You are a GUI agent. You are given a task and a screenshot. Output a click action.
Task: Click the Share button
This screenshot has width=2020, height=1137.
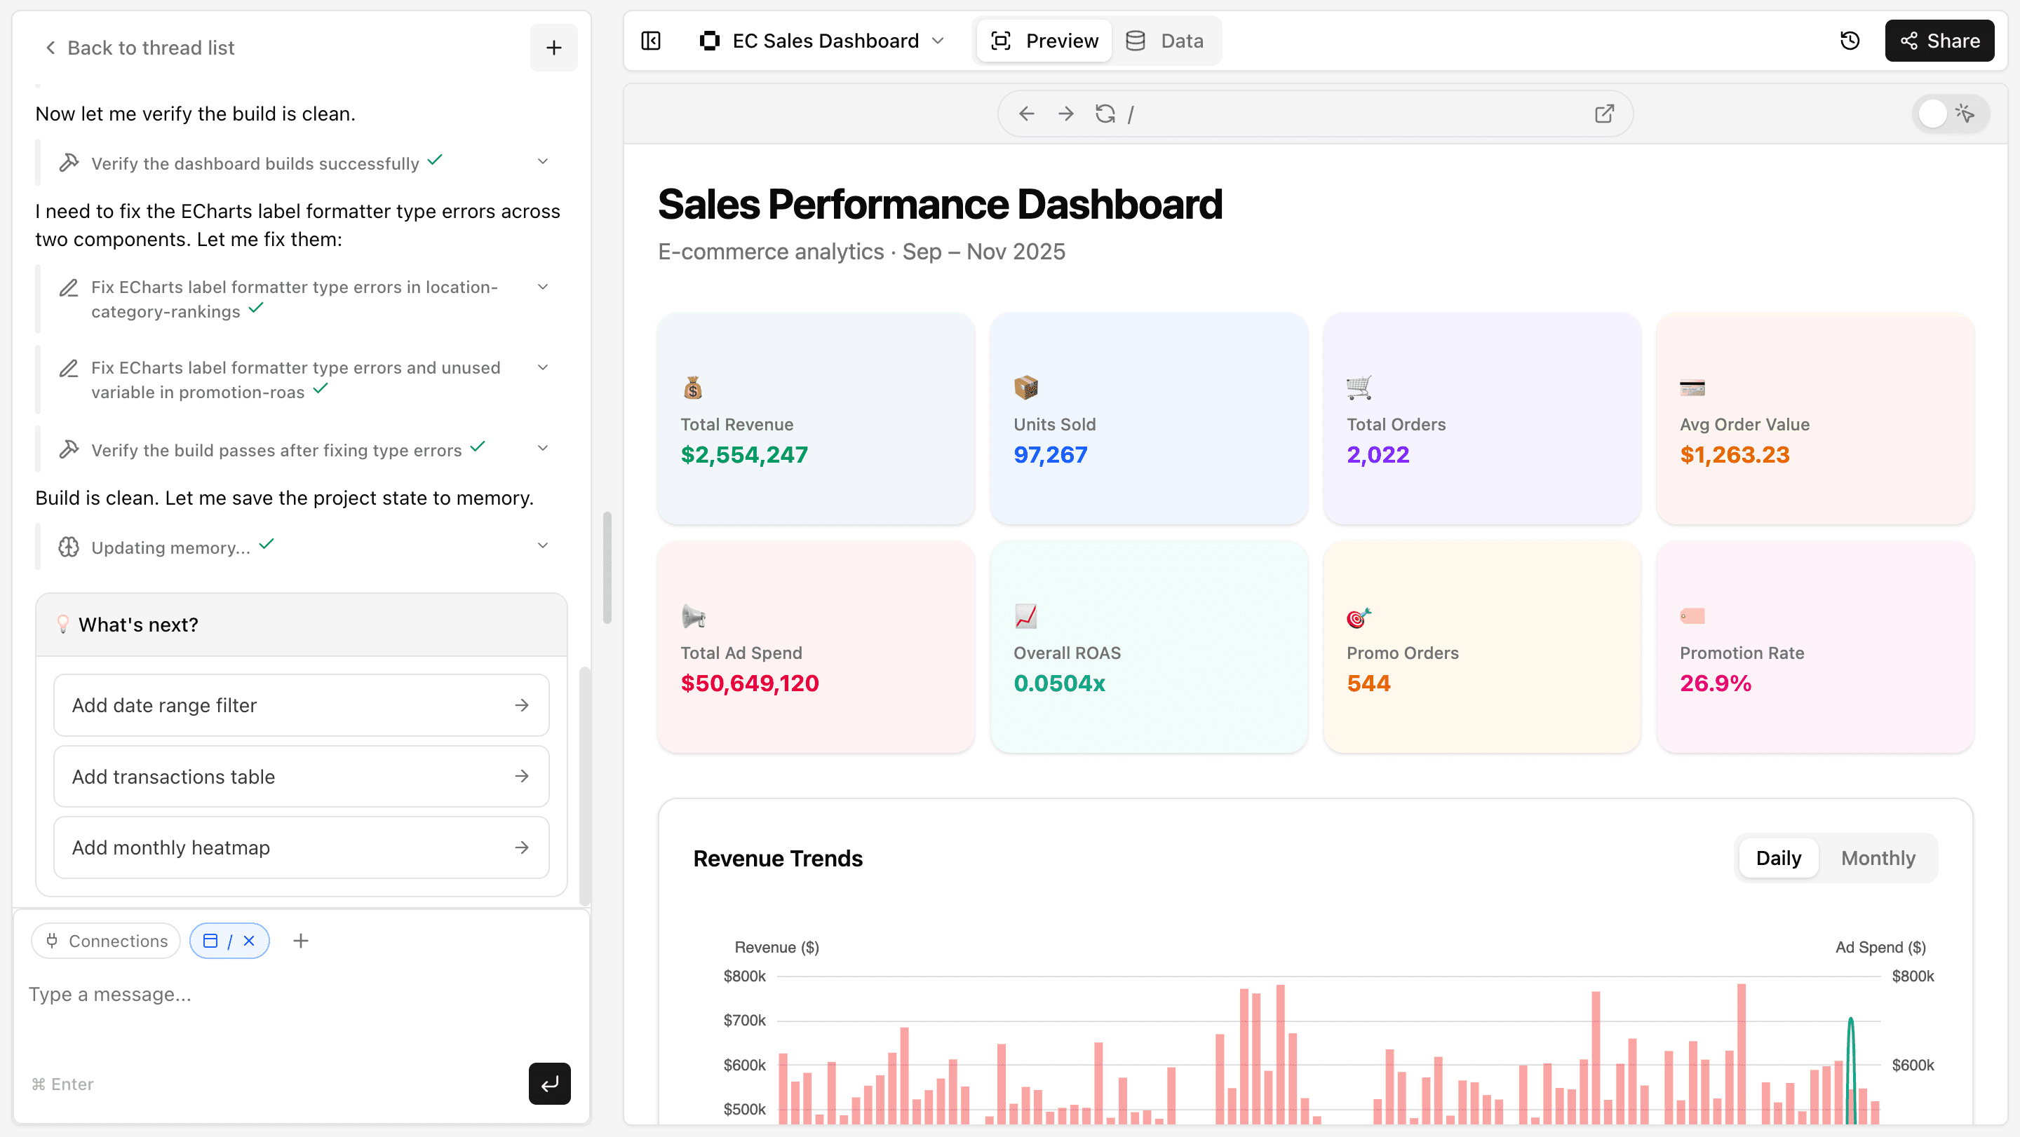[x=1939, y=40]
